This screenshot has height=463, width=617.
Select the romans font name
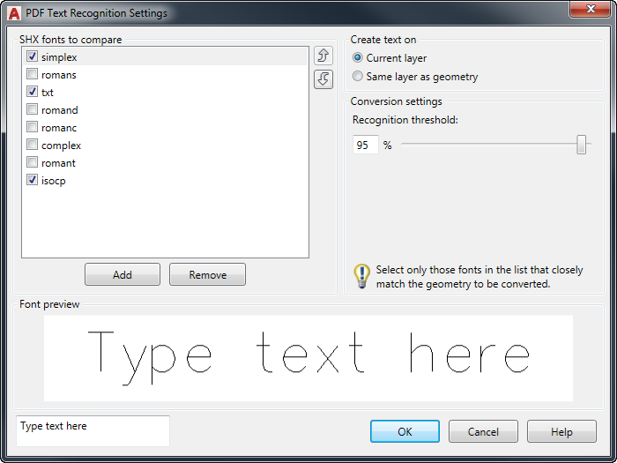click(x=59, y=75)
